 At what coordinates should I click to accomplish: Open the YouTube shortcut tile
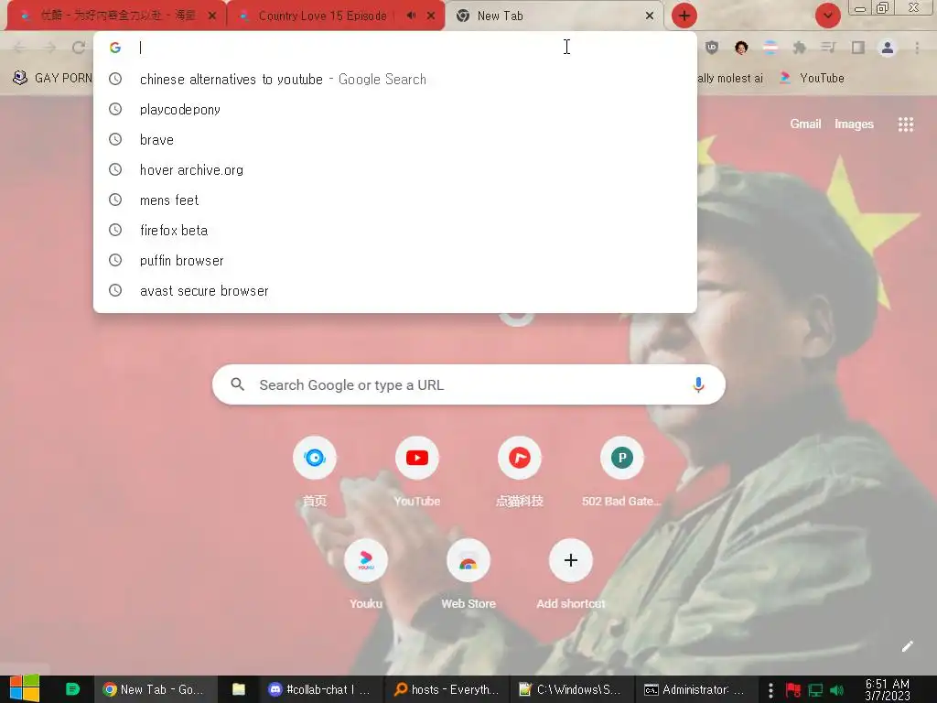tap(417, 473)
